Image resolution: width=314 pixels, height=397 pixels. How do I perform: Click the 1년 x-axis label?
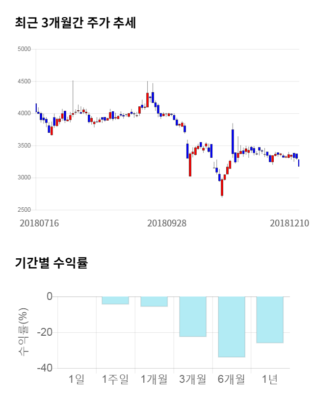270,379
